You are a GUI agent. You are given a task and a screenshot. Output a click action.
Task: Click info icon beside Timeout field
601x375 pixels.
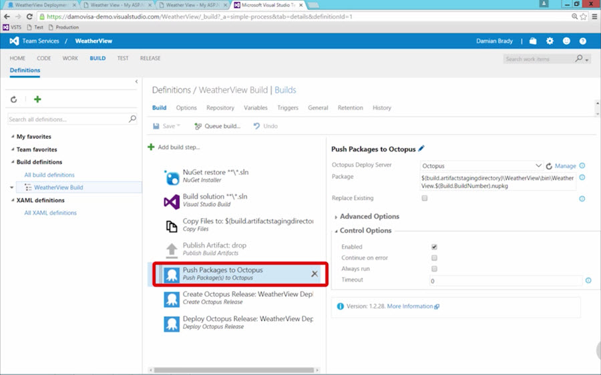point(588,280)
